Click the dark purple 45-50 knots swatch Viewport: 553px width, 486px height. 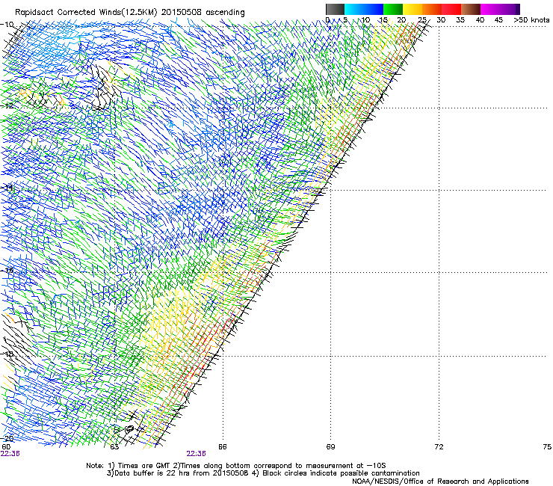point(510,9)
